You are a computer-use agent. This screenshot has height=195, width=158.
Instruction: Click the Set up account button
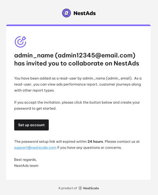coord(32,125)
